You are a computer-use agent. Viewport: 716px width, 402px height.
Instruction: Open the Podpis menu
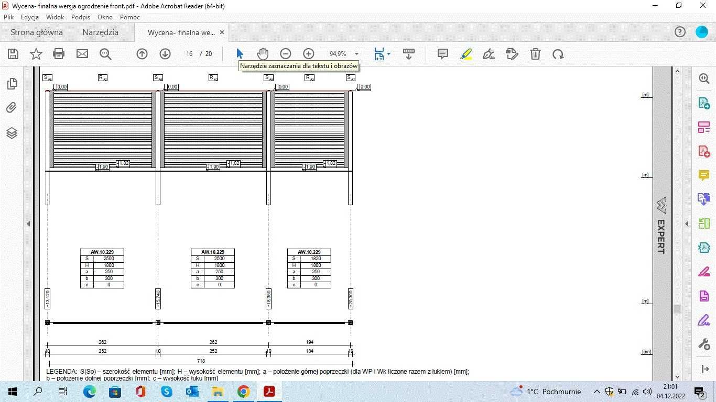pyautogui.click(x=81, y=17)
